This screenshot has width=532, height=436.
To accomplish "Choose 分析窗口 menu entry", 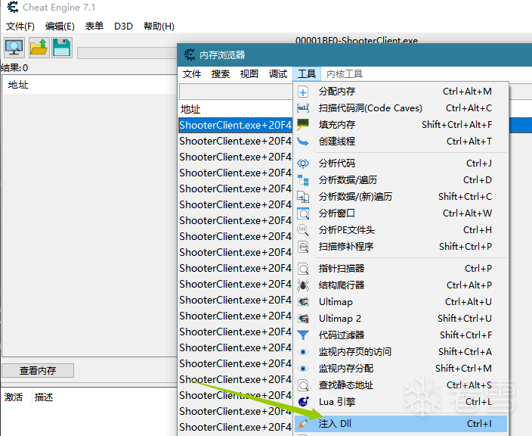I will 401,213.
